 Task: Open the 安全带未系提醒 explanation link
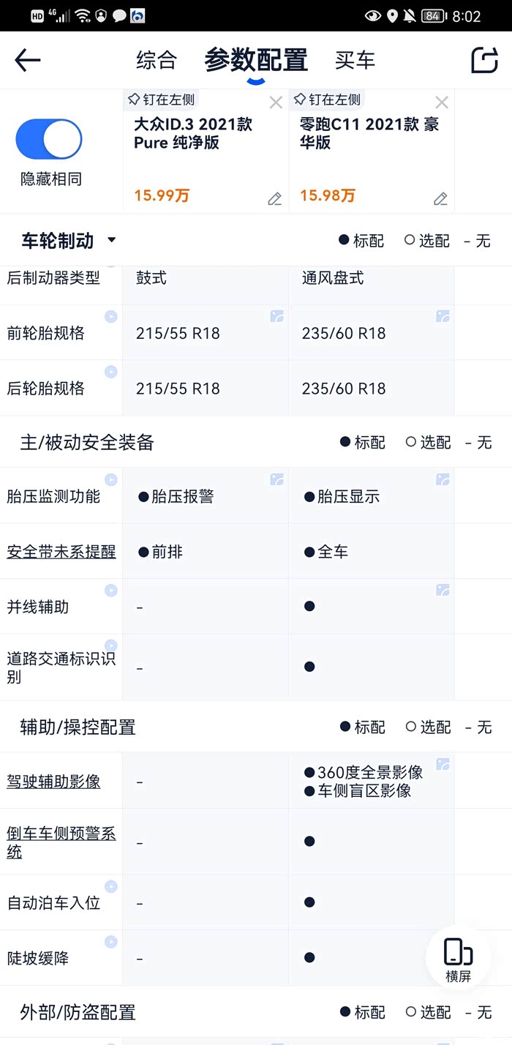click(x=61, y=552)
